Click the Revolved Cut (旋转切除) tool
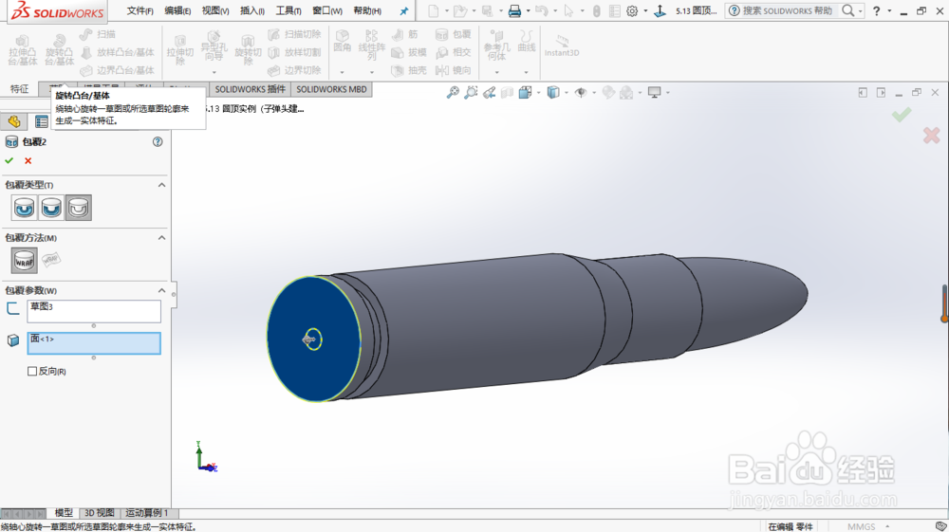Screen dimensions: 949x532 click(x=248, y=51)
